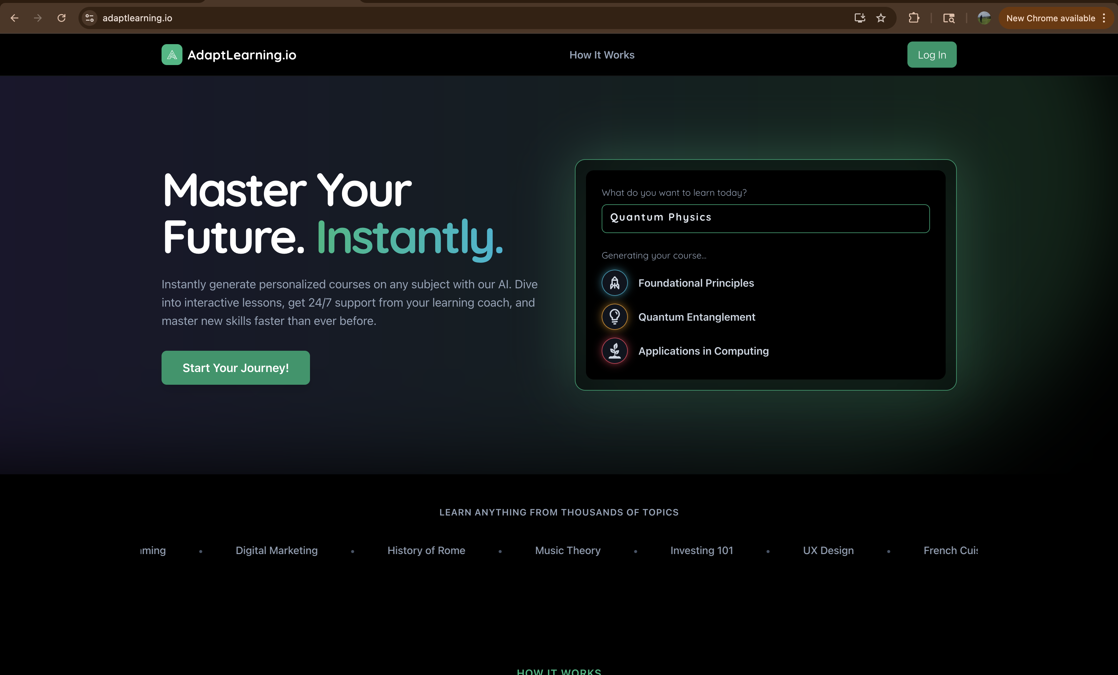Image resolution: width=1118 pixels, height=675 pixels.
Task: Select the Digital Marketing topic
Action: click(x=276, y=550)
